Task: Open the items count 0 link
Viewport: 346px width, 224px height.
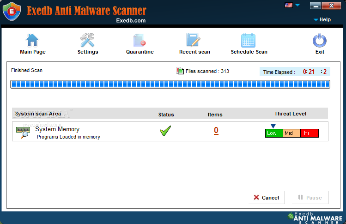Action: pyautogui.click(x=216, y=130)
